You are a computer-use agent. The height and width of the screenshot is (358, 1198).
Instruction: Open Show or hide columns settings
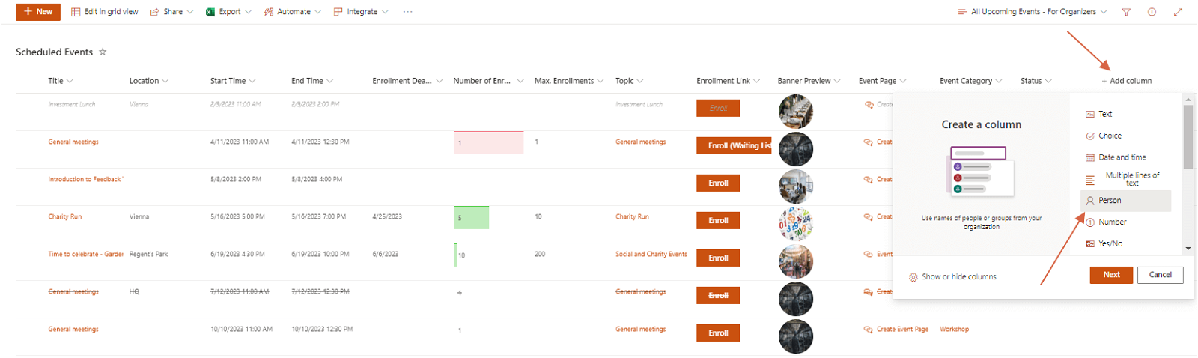952,277
